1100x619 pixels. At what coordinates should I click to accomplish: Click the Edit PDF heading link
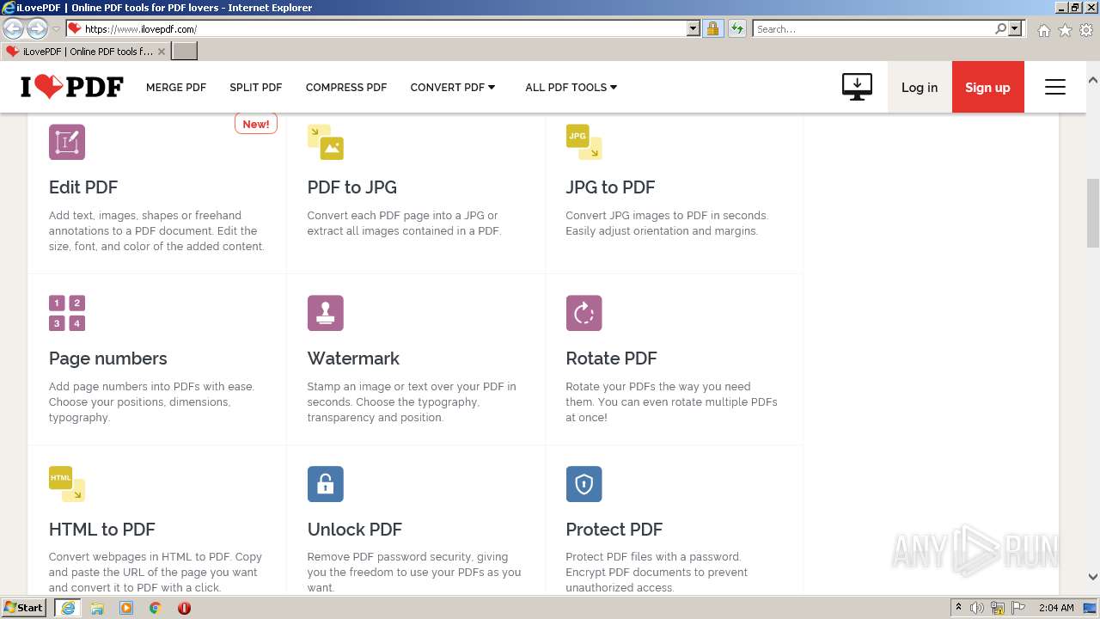[83, 187]
